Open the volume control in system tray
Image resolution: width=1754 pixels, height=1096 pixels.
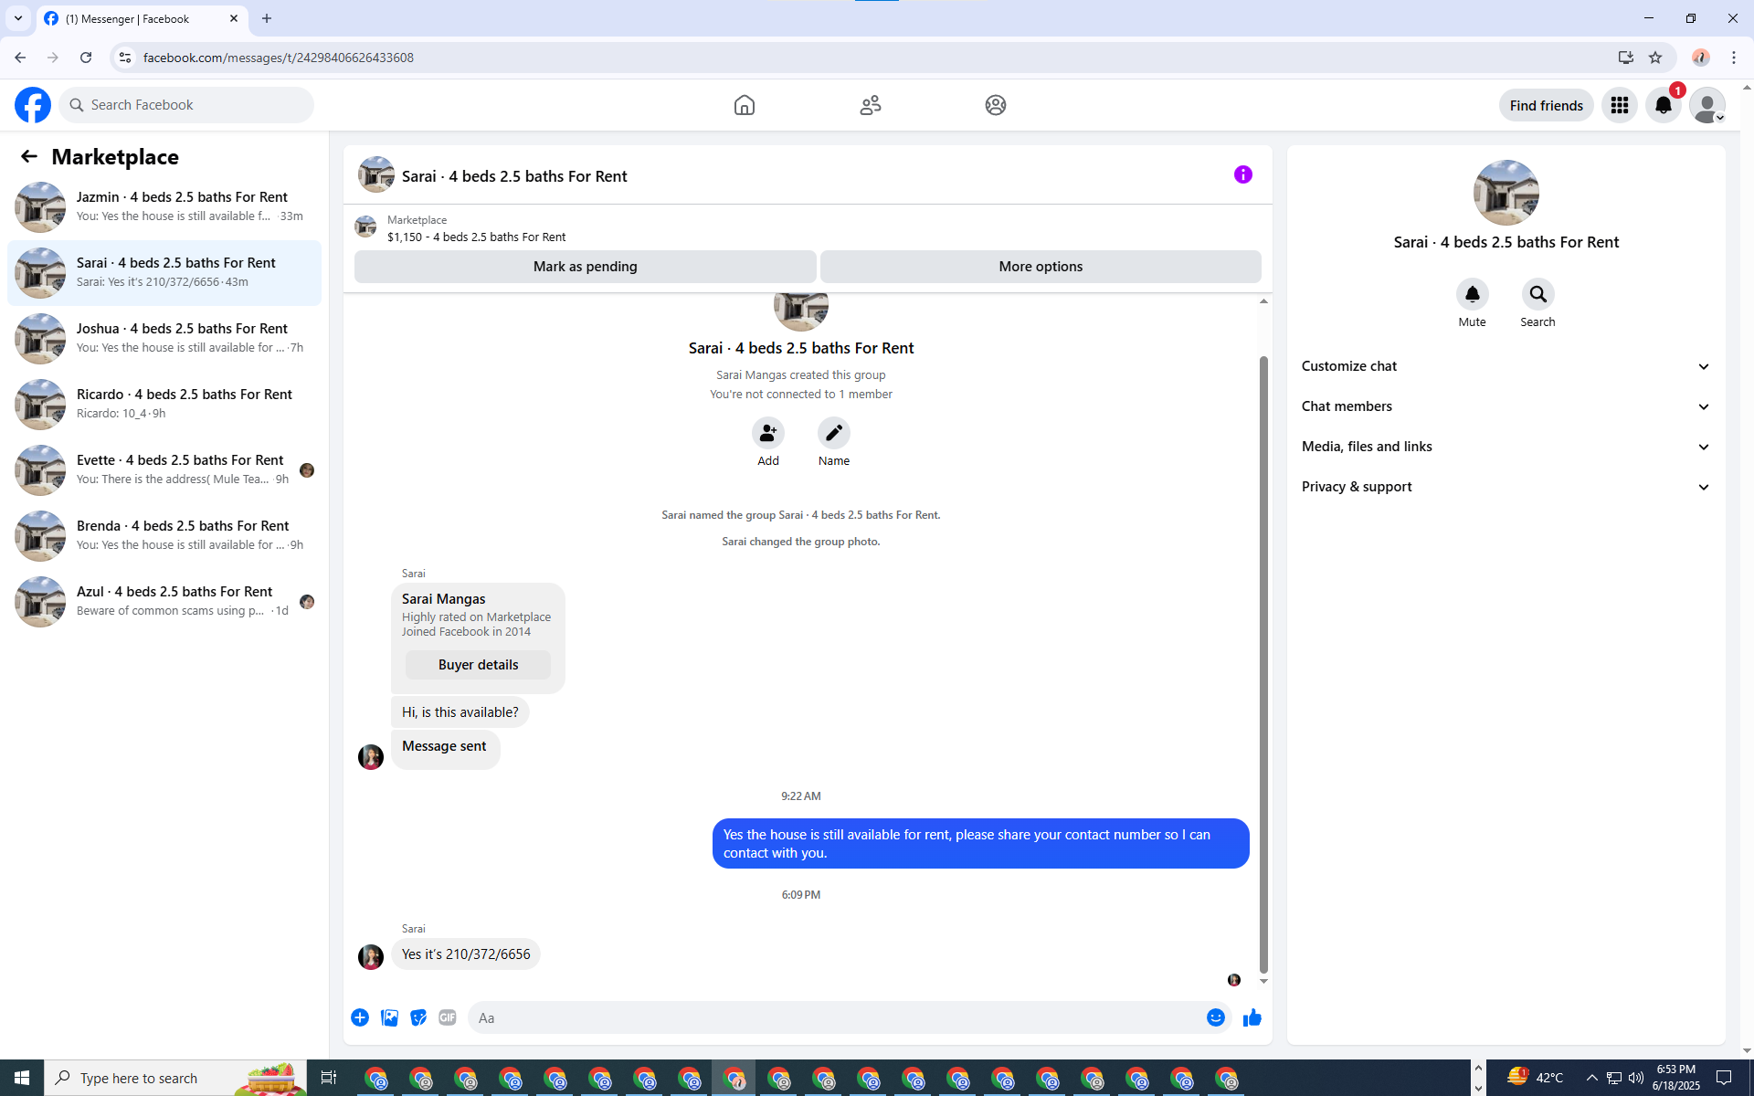(x=1636, y=1078)
